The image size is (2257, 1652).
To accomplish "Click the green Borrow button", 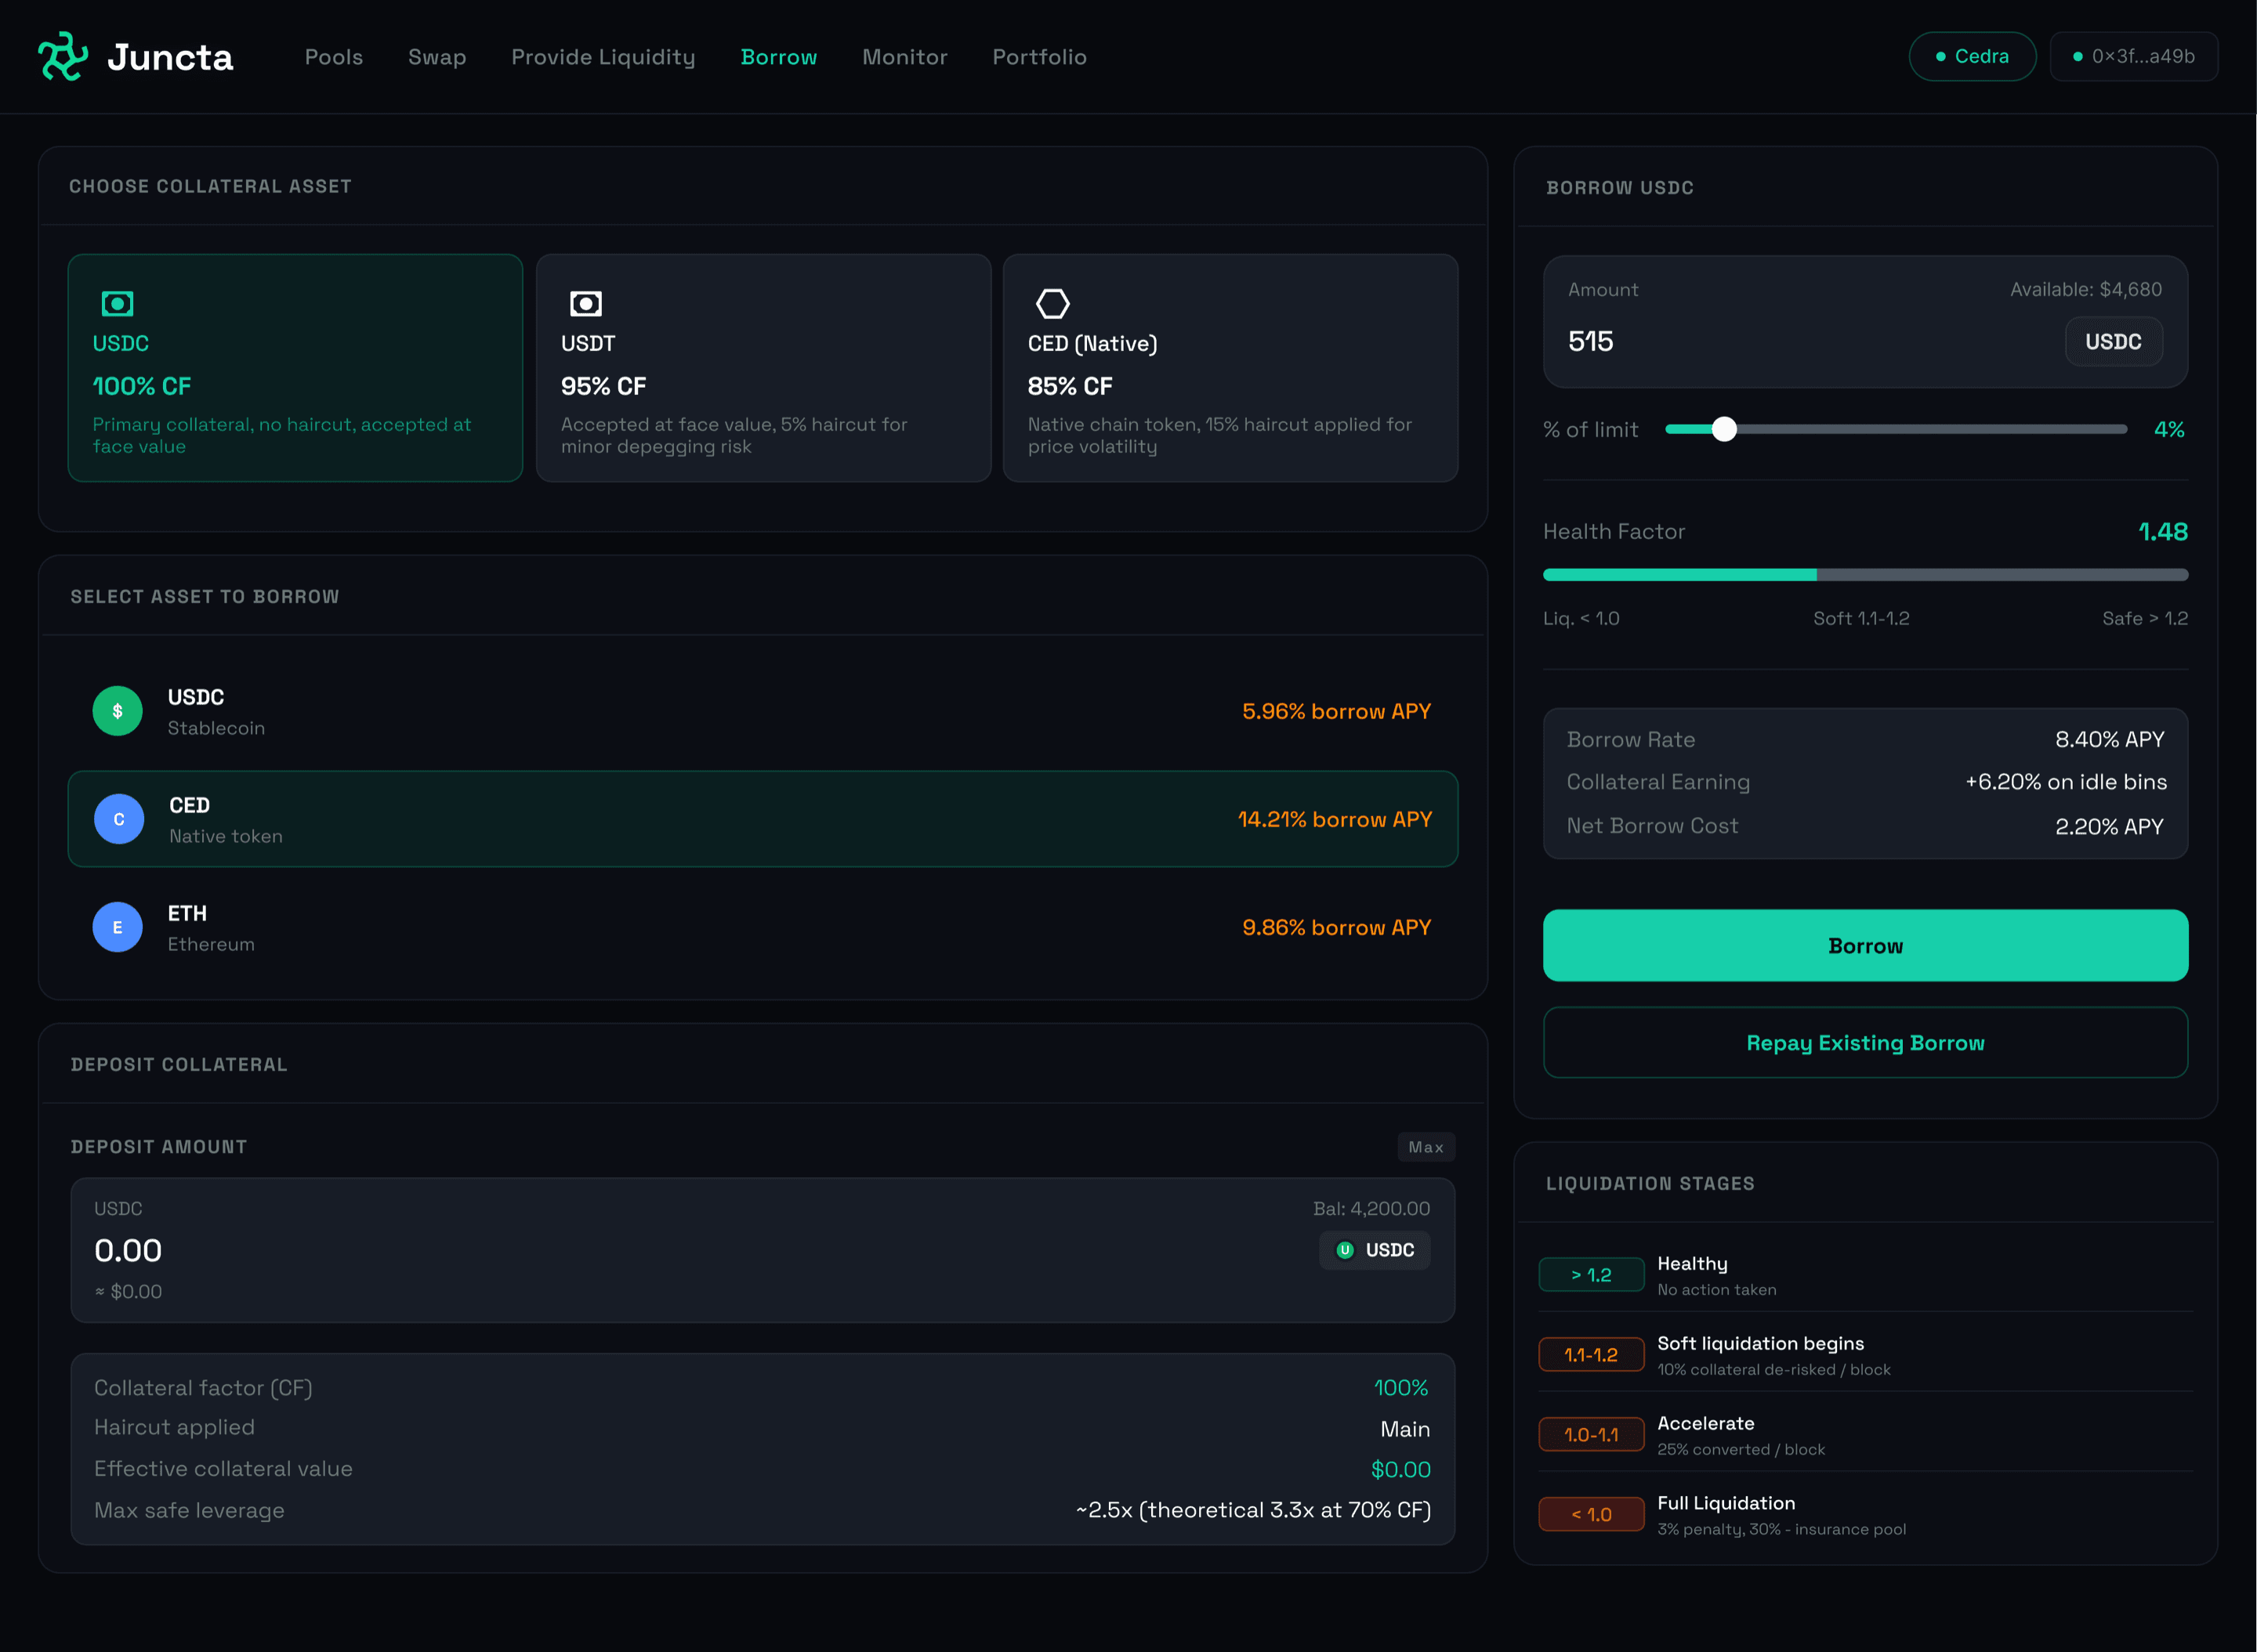I will pos(1866,945).
